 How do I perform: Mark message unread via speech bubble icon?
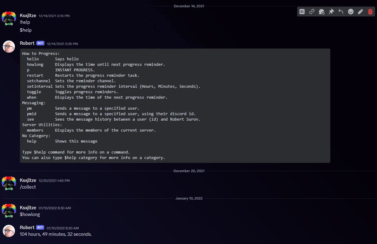coord(322,12)
